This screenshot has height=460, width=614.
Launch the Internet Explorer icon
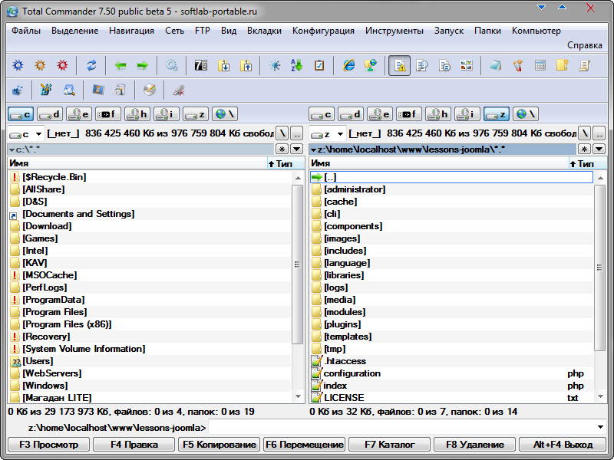tap(348, 65)
